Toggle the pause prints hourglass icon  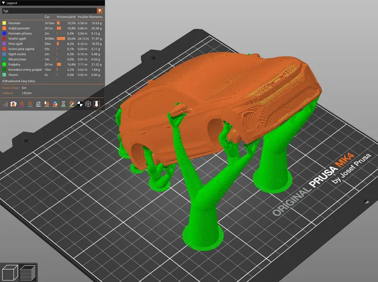coord(63,104)
